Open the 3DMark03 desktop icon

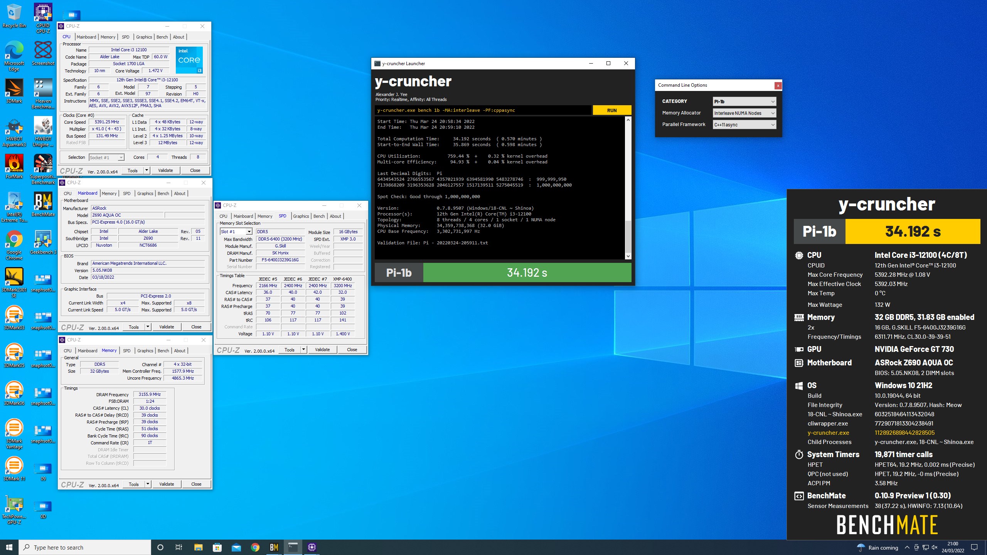(14, 318)
